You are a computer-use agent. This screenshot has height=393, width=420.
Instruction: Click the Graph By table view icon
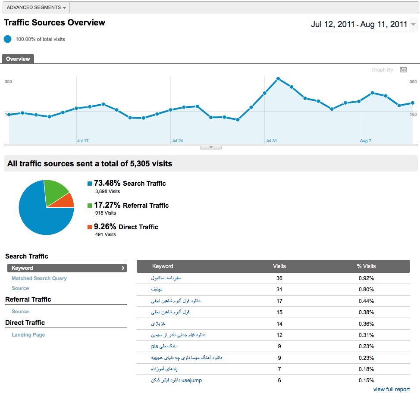tap(403, 70)
